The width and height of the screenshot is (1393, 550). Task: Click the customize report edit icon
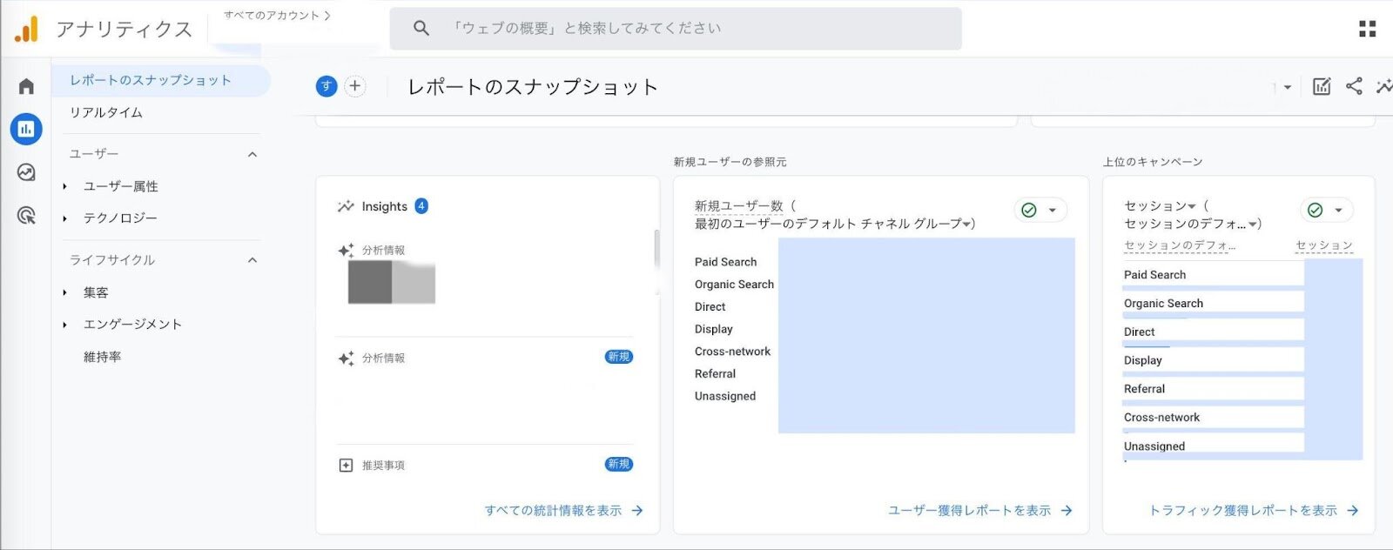pyautogui.click(x=1321, y=86)
